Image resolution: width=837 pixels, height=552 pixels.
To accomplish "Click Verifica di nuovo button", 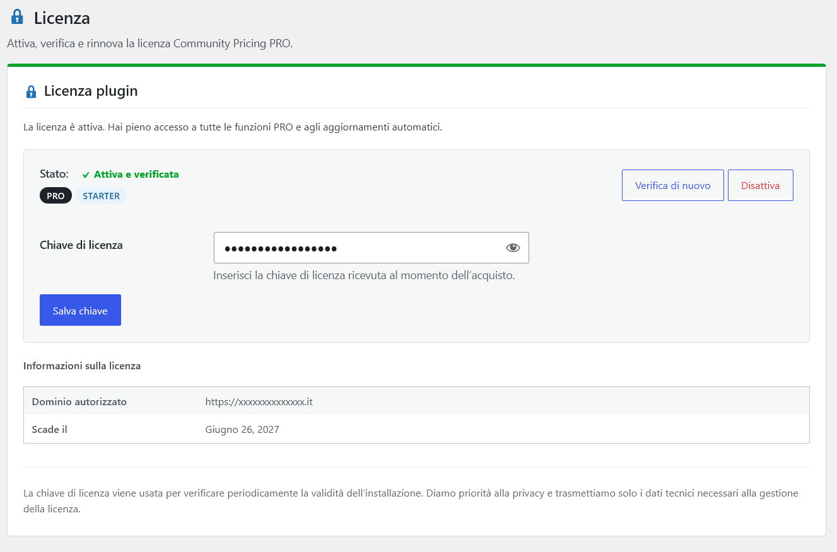I will 672,185.
